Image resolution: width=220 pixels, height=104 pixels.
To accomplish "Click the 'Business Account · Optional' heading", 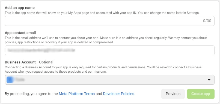I will click(x=29, y=62).
